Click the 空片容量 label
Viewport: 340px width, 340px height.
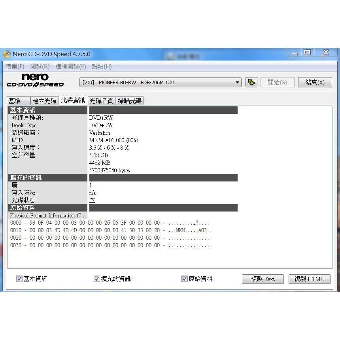23,155
